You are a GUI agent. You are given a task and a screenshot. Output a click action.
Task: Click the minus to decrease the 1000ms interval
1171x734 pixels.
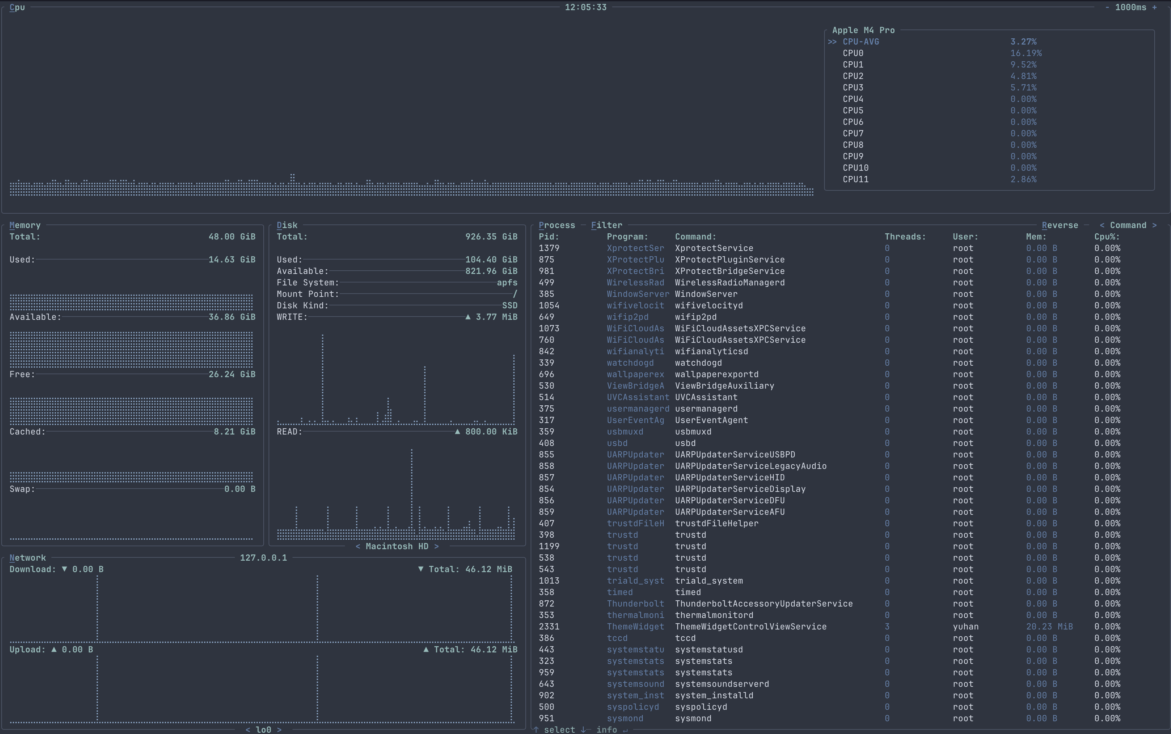point(1107,7)
